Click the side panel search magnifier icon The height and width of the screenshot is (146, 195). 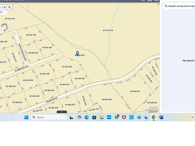166,6
